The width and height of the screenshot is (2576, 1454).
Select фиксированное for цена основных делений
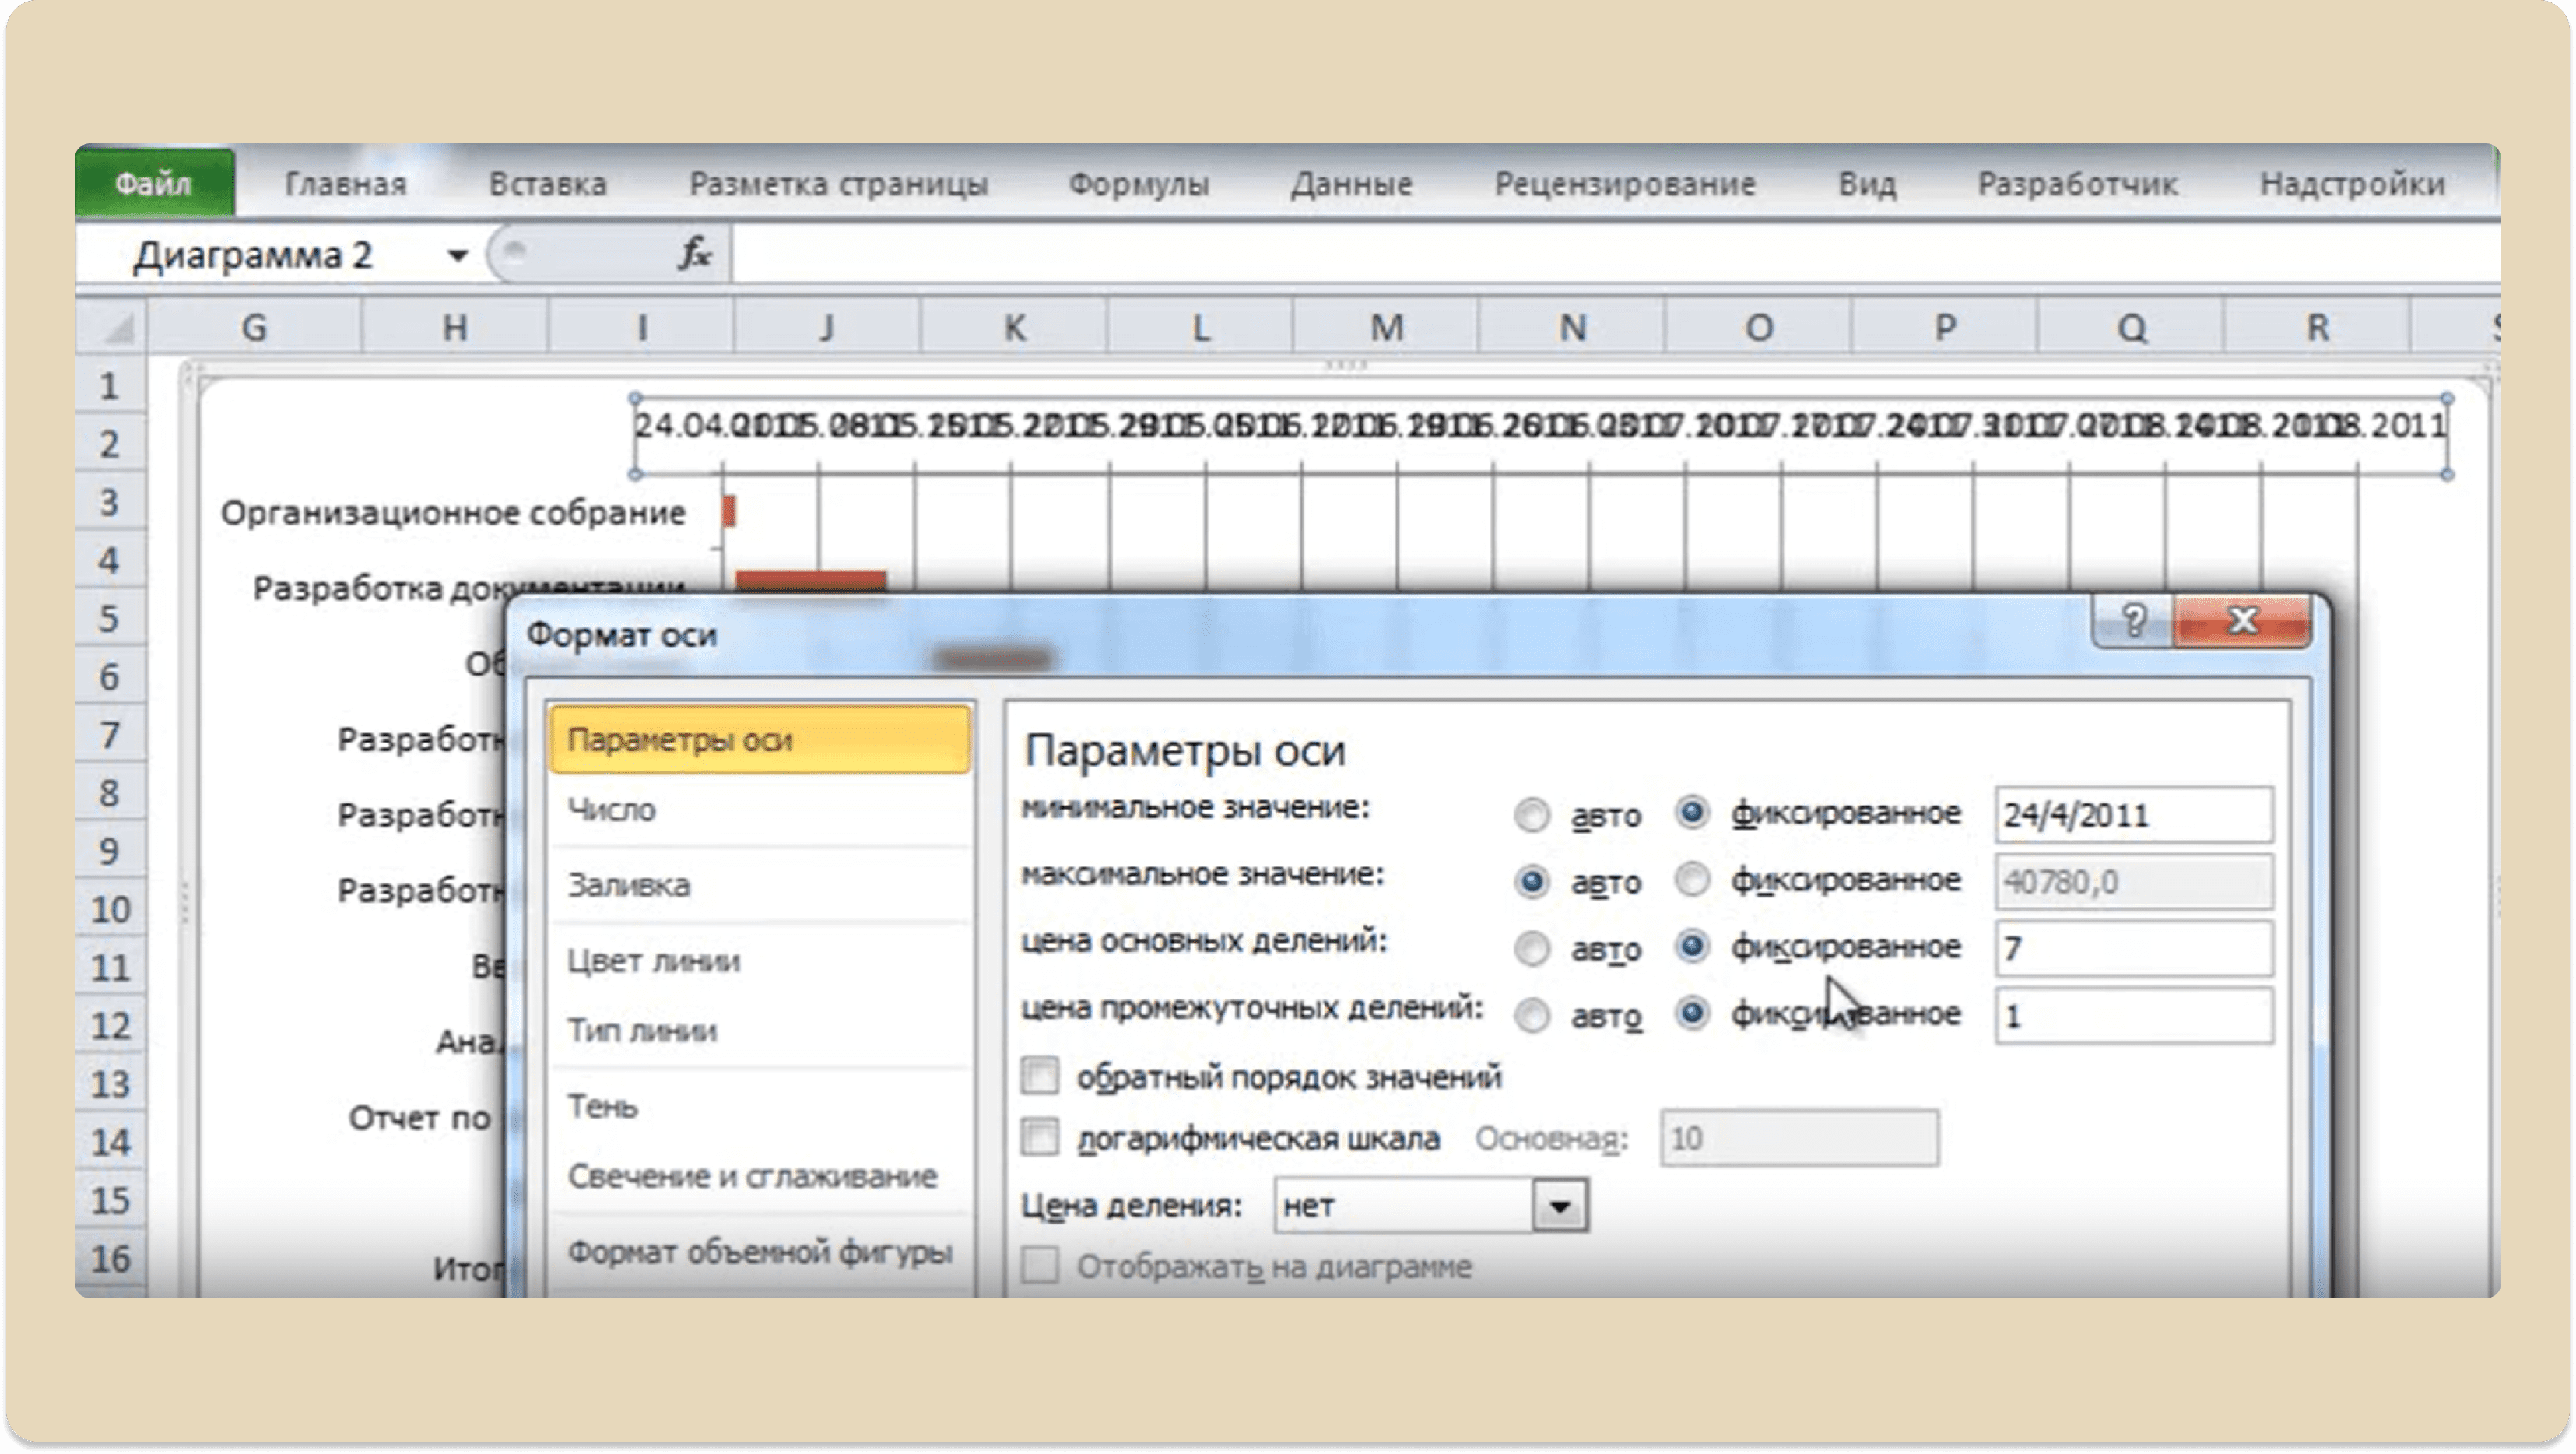pos(1692,945)
